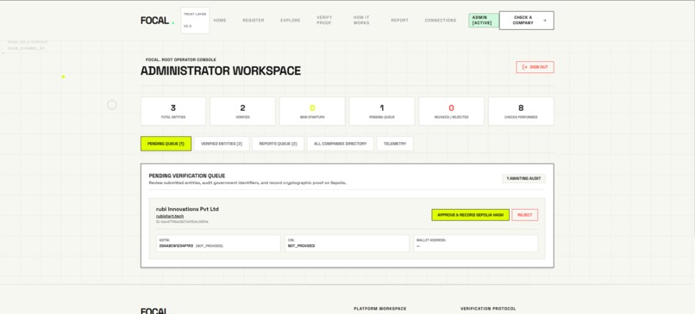Navigate to Verify Proof

point(324,21)
